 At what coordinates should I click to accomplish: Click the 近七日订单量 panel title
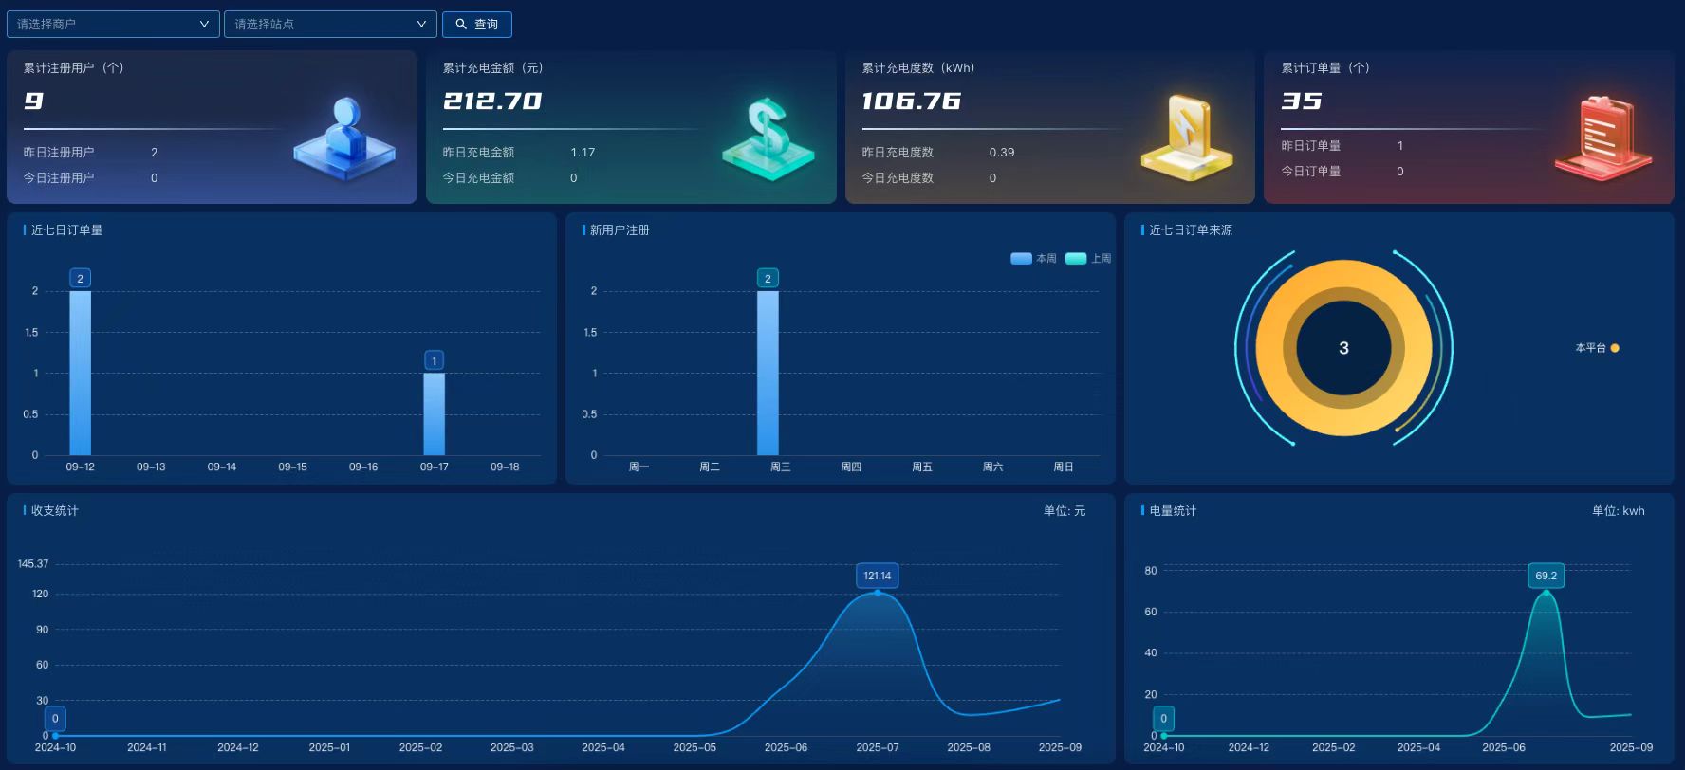[66, 230]
